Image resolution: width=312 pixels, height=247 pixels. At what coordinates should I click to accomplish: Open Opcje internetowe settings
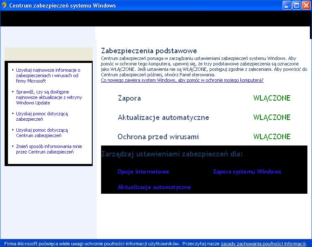click(143, 172)
